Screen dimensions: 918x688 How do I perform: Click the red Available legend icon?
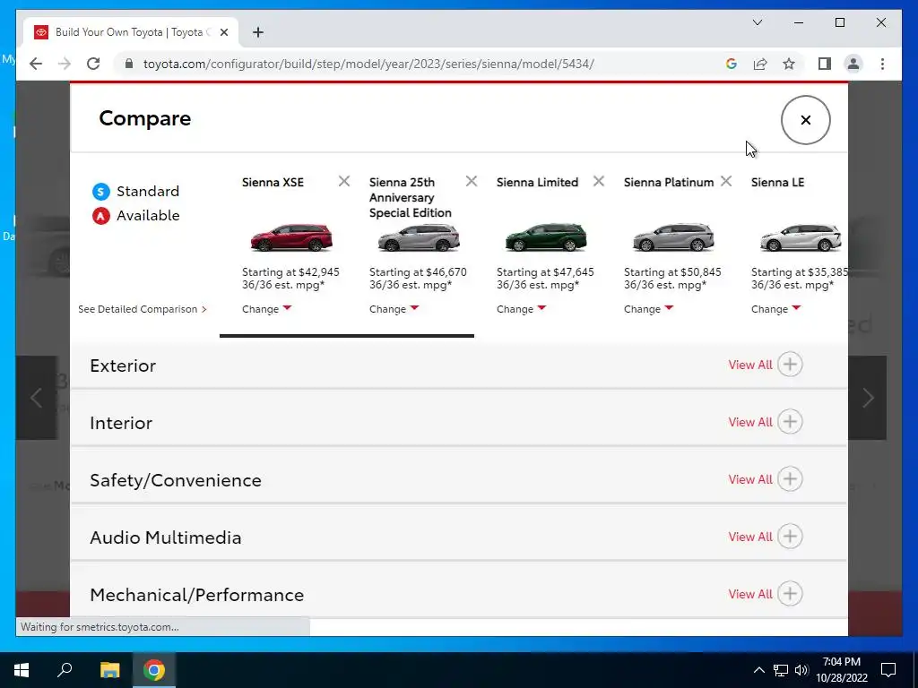(100, 216)
